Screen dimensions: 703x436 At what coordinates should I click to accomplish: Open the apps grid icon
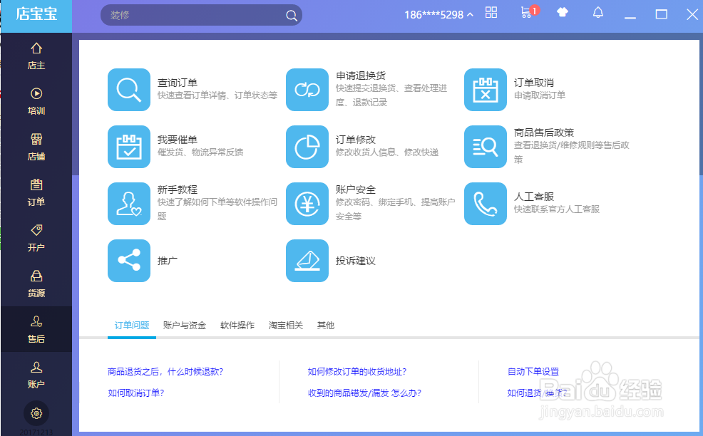(491, 13)
